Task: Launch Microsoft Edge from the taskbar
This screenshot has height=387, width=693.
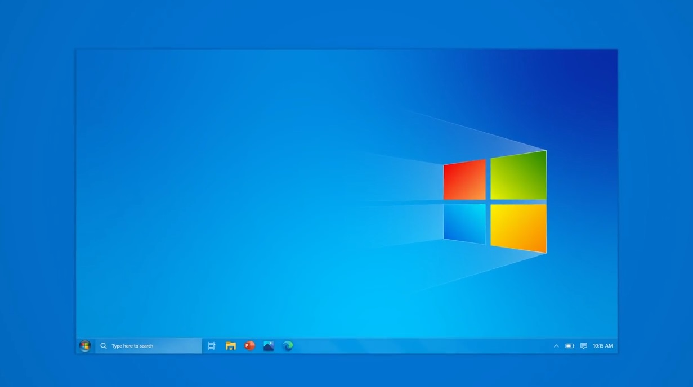Action: [288, 346]
